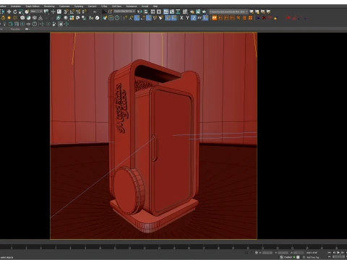347x260 pixels.
Task: Open the Curve Editor
Action: (172, 12)
